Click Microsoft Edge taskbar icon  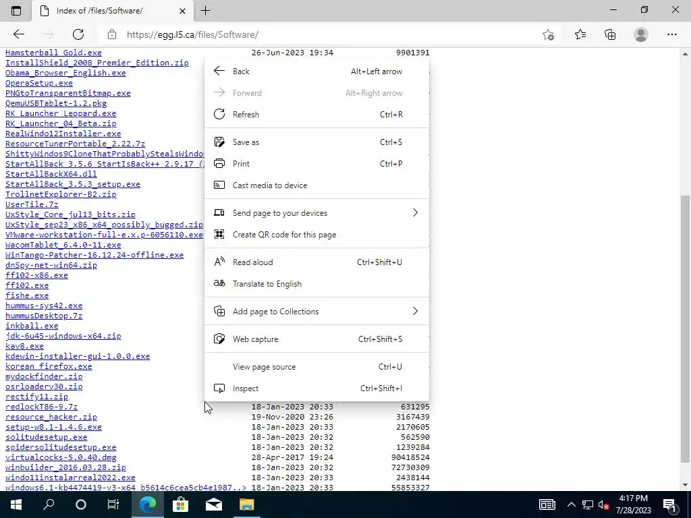(x=148, y=505)
